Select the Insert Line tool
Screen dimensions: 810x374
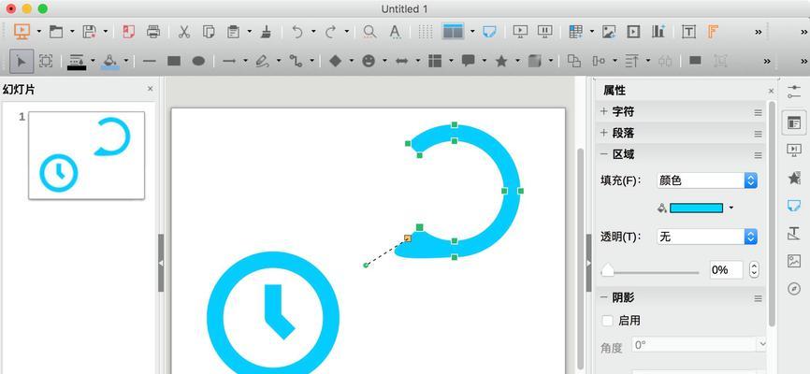[150, 62]
